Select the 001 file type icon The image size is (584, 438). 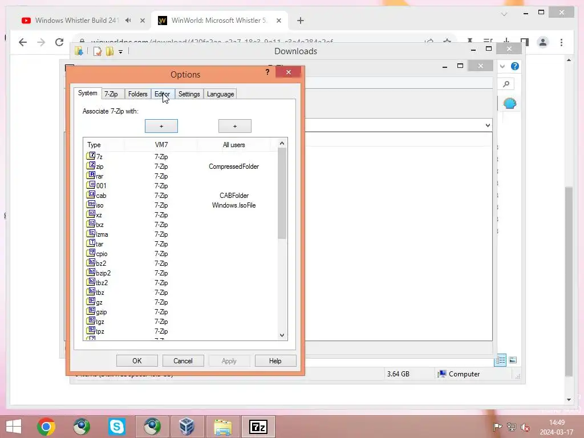point(91,185)
